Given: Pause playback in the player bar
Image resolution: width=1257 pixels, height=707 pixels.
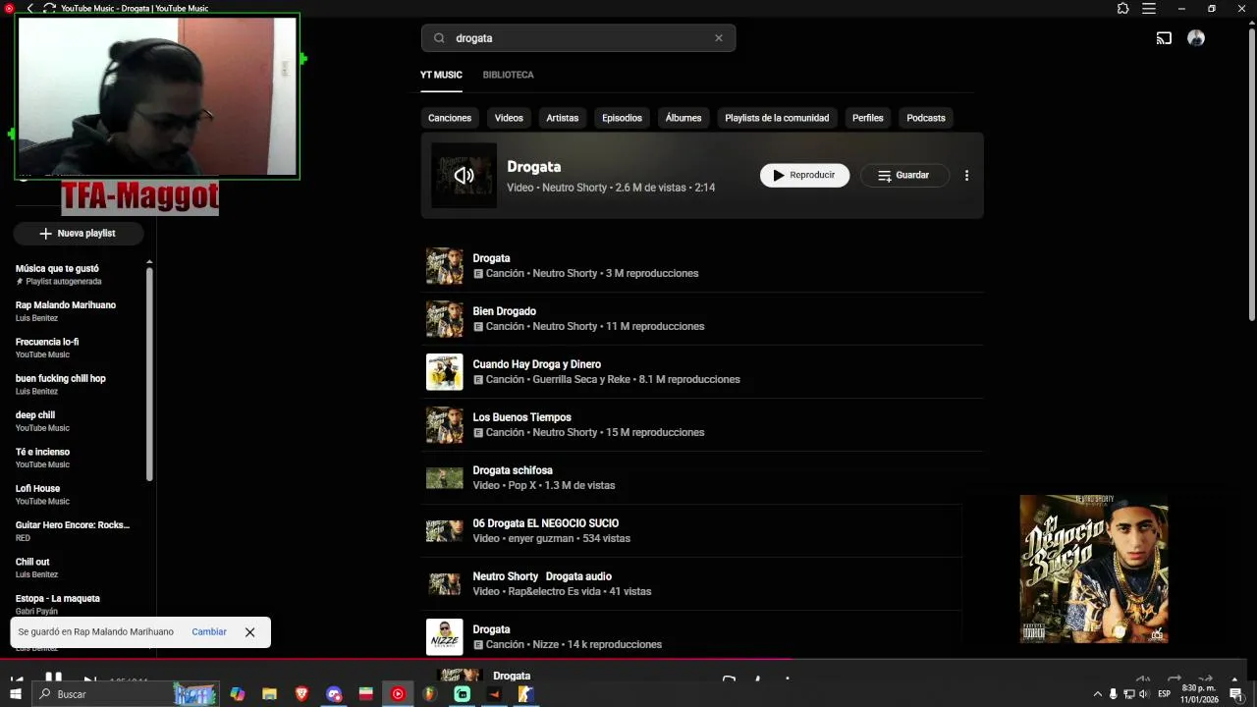Looking at the screenshot, I should [53, 679].
